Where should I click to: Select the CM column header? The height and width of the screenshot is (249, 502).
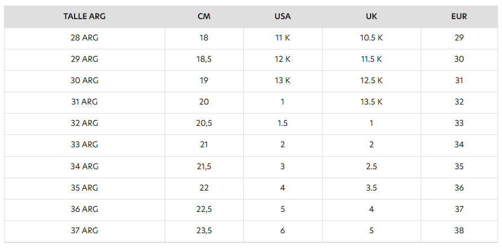point(204,16)
